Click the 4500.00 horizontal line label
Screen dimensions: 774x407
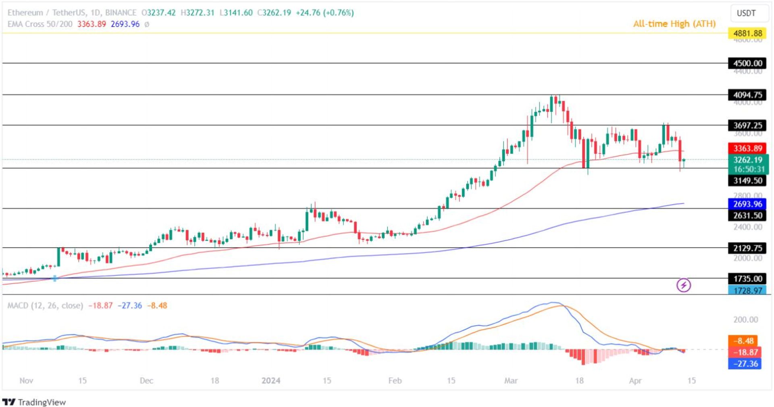click(x=747, y=63)
